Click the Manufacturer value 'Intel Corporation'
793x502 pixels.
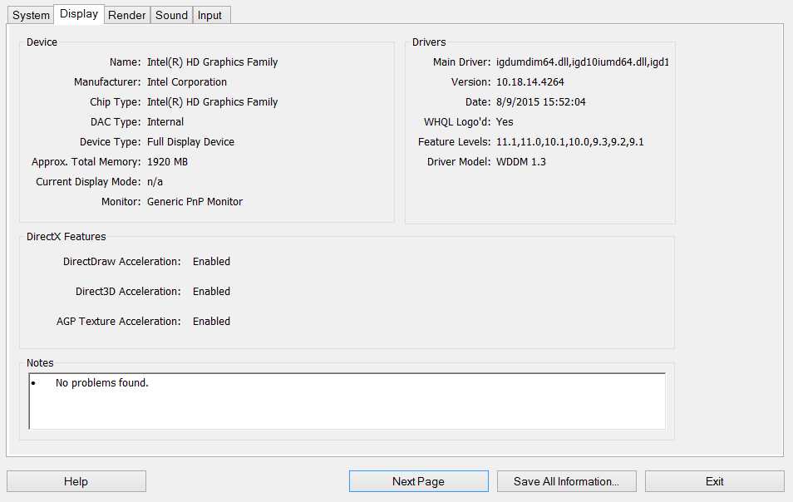(x=187, y=82)
